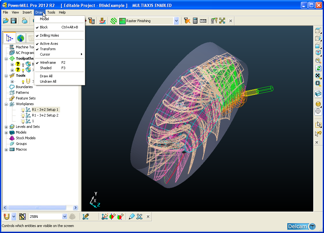The image size is (324, 233).
Task: Click the previous view zoom icon
Action: pyautogui.click(x=318, y=60)
